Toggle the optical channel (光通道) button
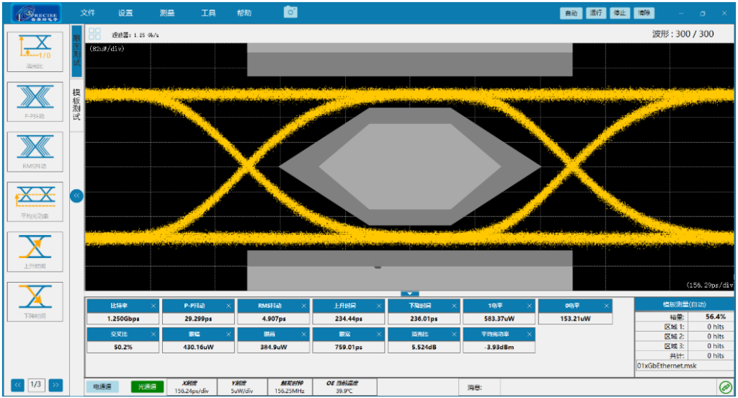This screenshot has width=738, height=398. [x=147, y=387]
